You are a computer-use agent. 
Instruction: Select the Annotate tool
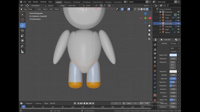pyautogui.click(x=22, y=46)
